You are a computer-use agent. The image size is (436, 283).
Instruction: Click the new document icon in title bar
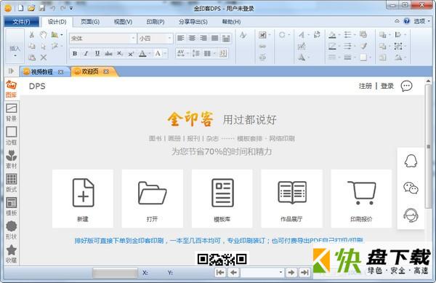pos(20,8)
